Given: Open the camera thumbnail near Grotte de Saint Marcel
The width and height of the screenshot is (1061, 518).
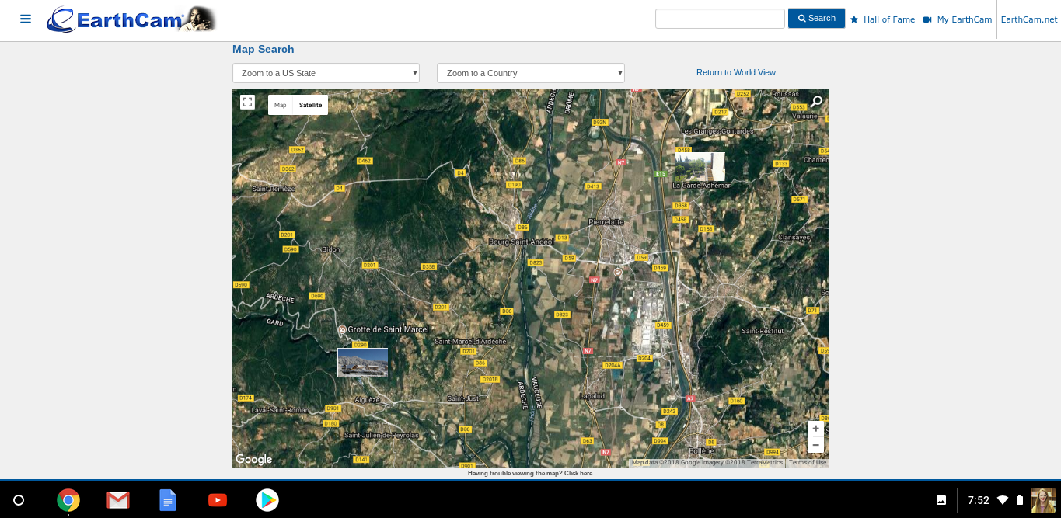Looking at the screenshot, I should click(362, 362).
